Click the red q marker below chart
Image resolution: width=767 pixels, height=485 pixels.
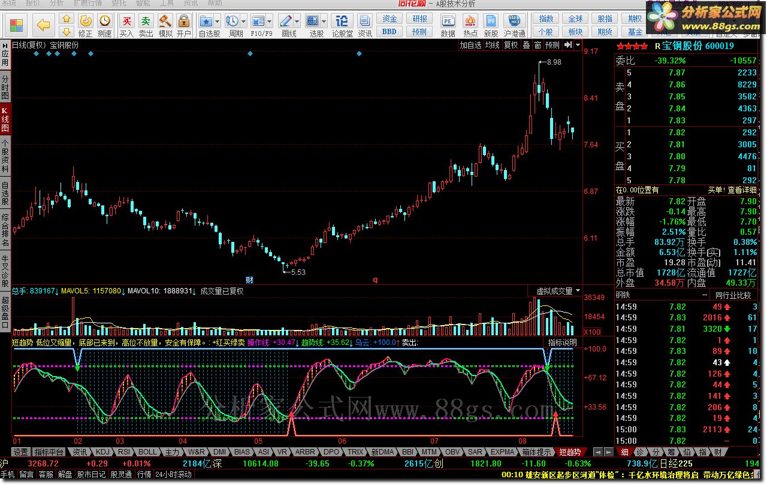coord(376,280)
